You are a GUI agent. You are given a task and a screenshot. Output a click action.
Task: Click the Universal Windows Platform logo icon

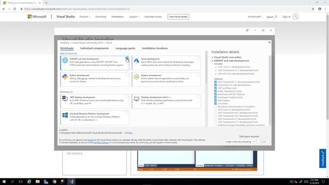(65, 115)
